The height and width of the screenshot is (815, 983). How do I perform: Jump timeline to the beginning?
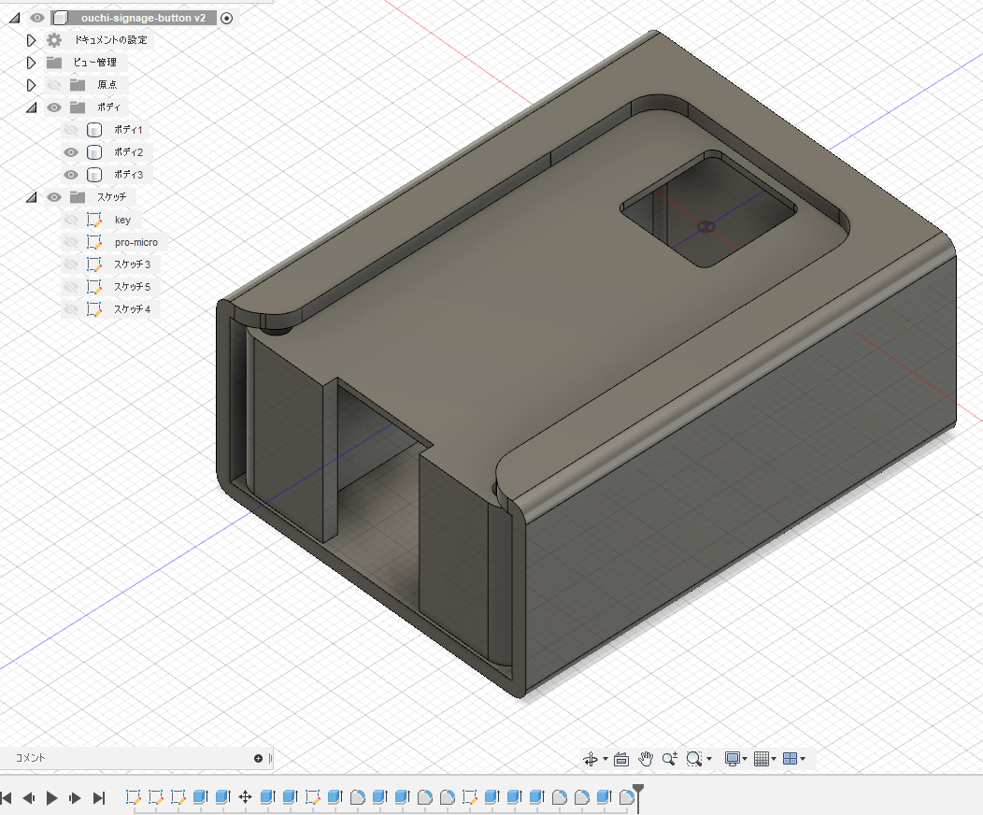pyautogui.click(x=7, y=798)
